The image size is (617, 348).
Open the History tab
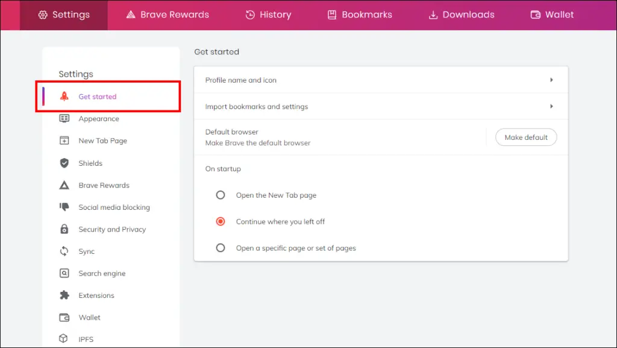[268, 15]
